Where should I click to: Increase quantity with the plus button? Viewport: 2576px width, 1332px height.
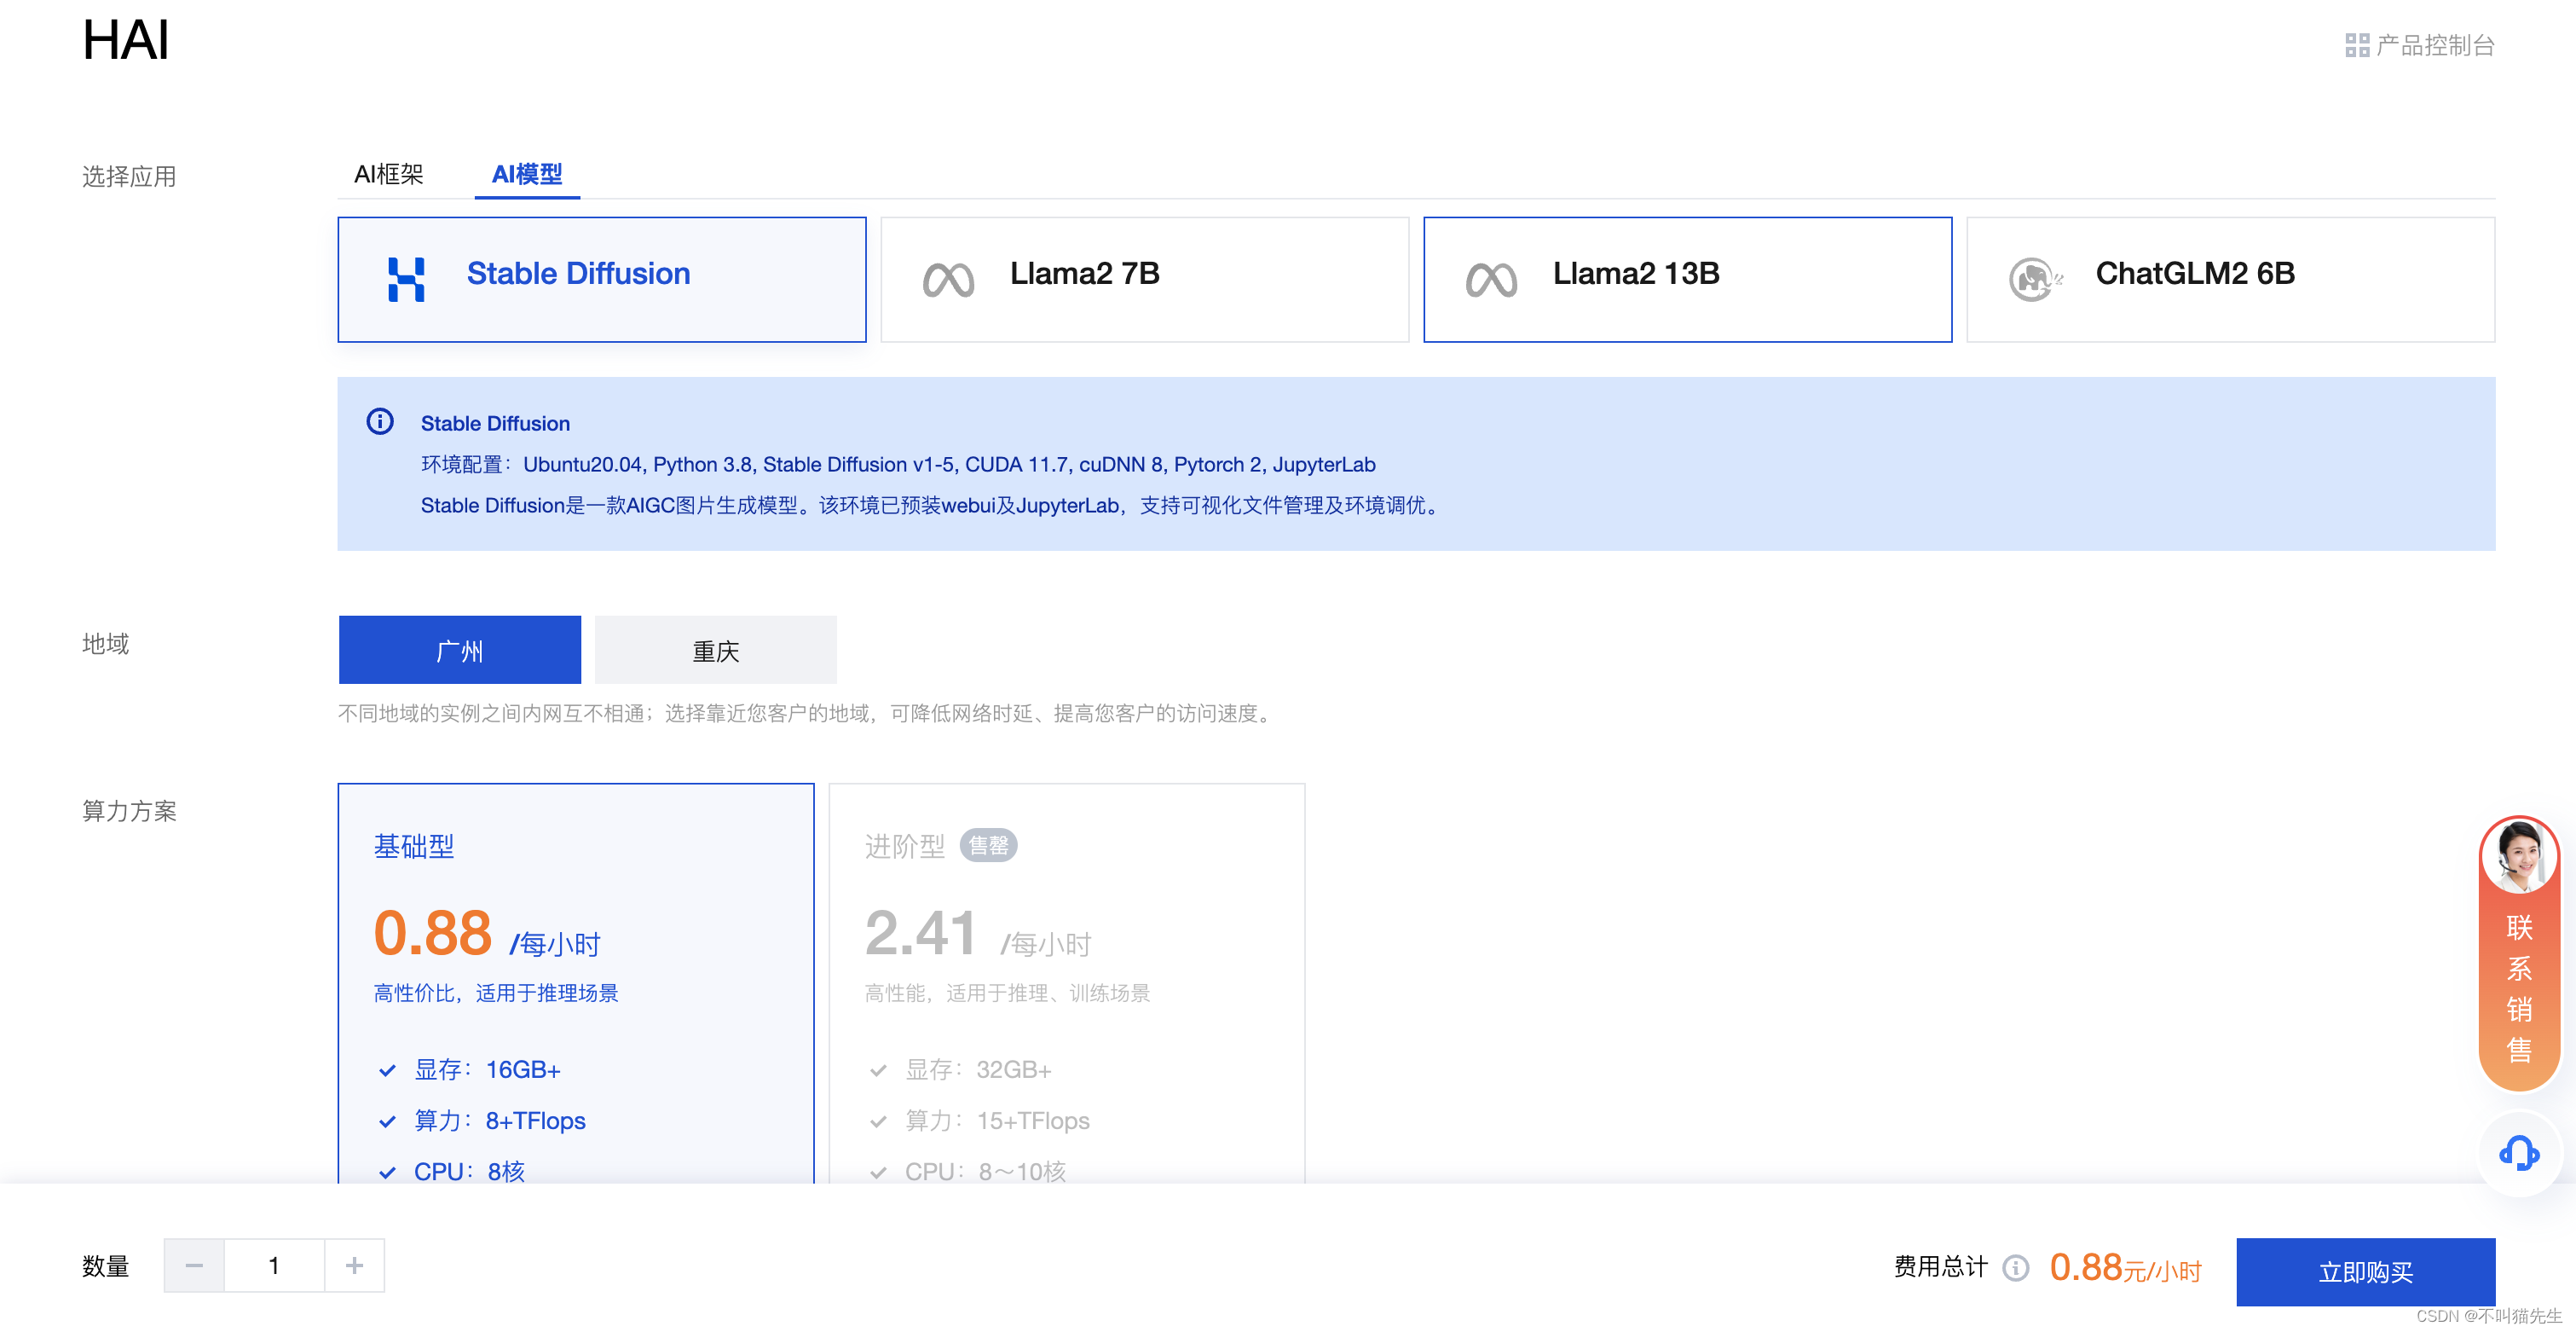[x=354, y=1266]
